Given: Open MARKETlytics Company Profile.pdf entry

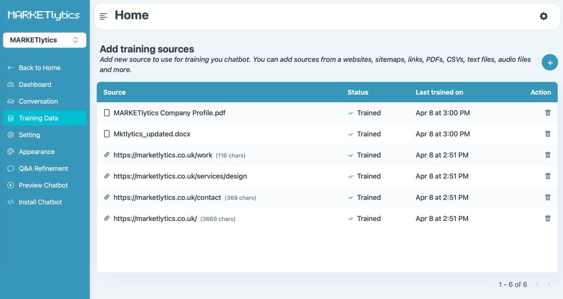Looking at the screenshot, I should pos(169,113).
